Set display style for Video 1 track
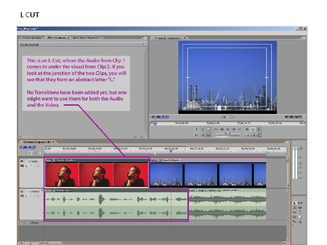Image resolution: width=327 pixels, height=245 pixels. click(22, 166)
